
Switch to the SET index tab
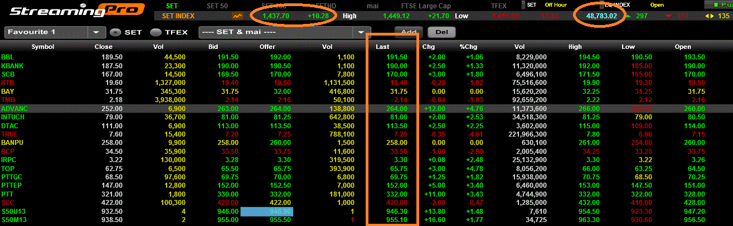[172, 6]
